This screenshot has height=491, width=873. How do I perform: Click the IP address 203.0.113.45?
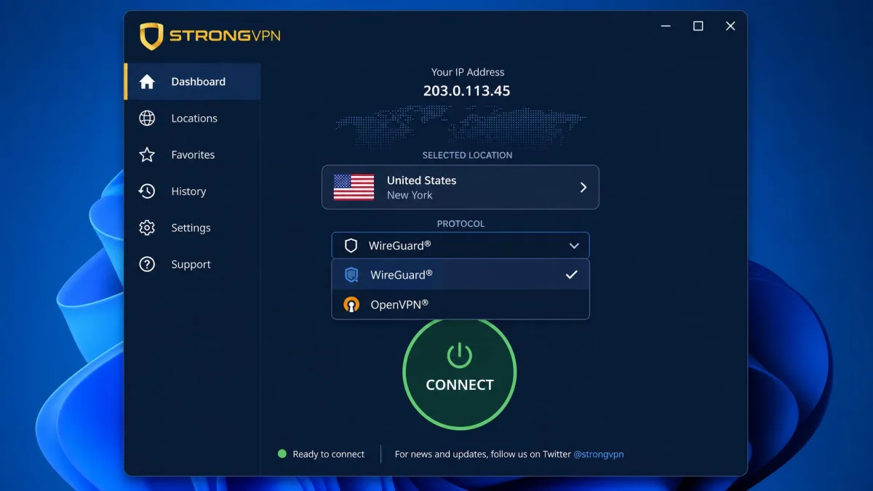[467, 91]
